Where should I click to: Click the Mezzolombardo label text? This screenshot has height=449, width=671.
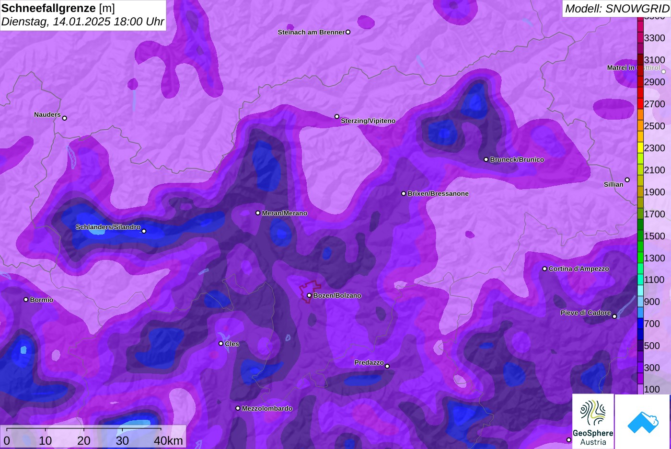[267, 408]
